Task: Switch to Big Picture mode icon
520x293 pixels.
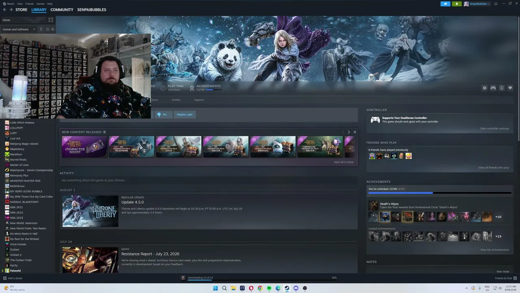Action: 496,4
